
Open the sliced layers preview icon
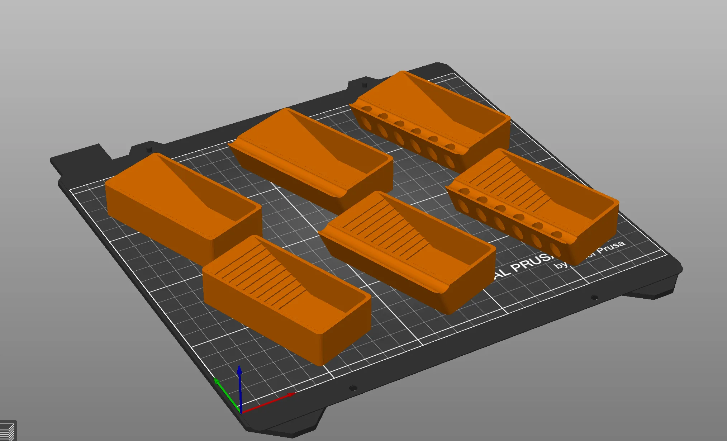[7, 431]
